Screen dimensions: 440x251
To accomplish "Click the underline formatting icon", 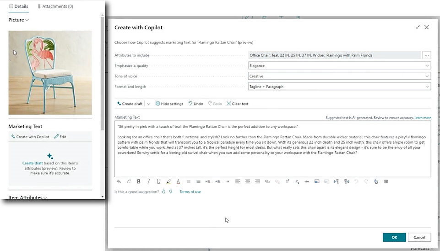I will (158, 182).
